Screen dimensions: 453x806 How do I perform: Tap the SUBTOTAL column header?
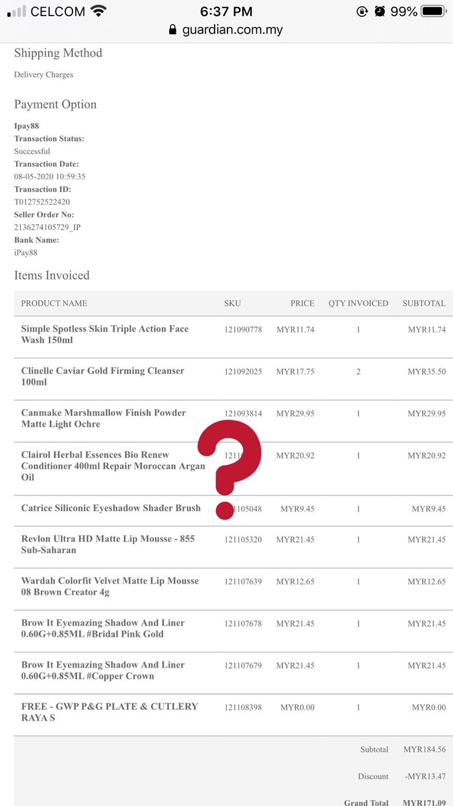pos(424,304)
